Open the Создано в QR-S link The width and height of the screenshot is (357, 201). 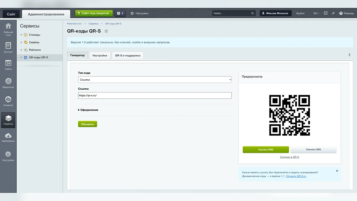tap(289, 157)
